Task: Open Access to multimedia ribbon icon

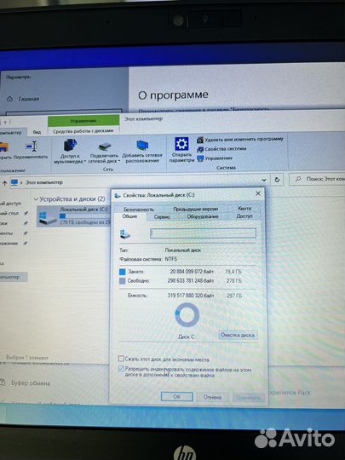Action: pos(70,146)
